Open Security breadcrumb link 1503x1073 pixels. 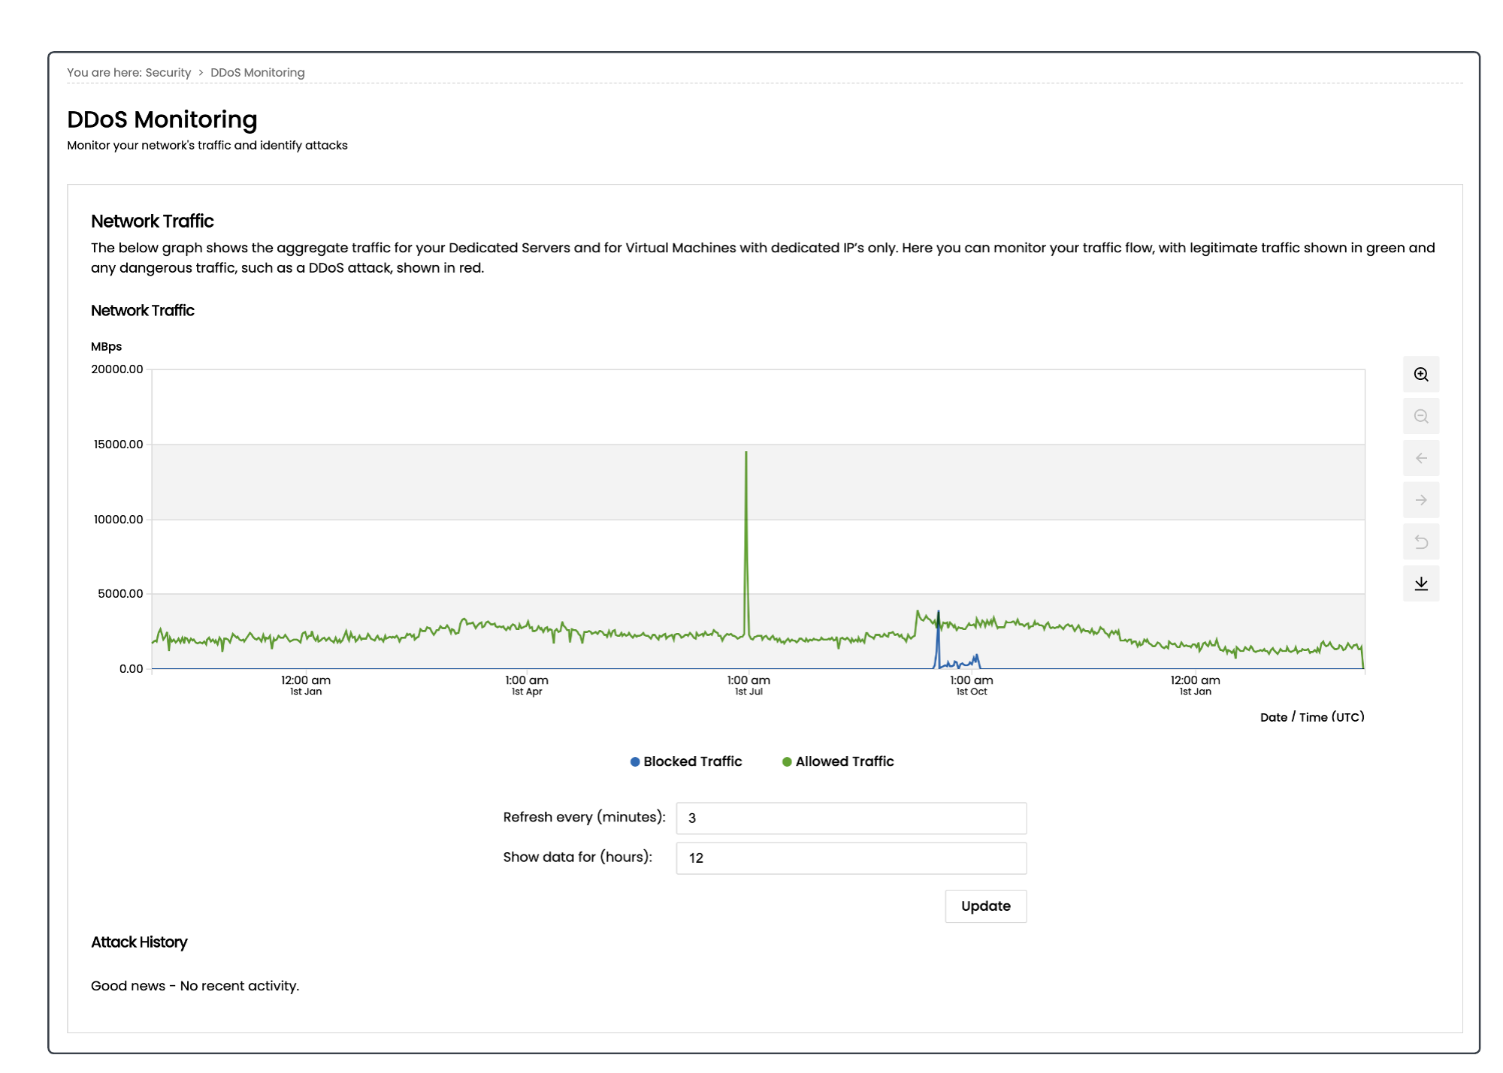pos(168,73)
